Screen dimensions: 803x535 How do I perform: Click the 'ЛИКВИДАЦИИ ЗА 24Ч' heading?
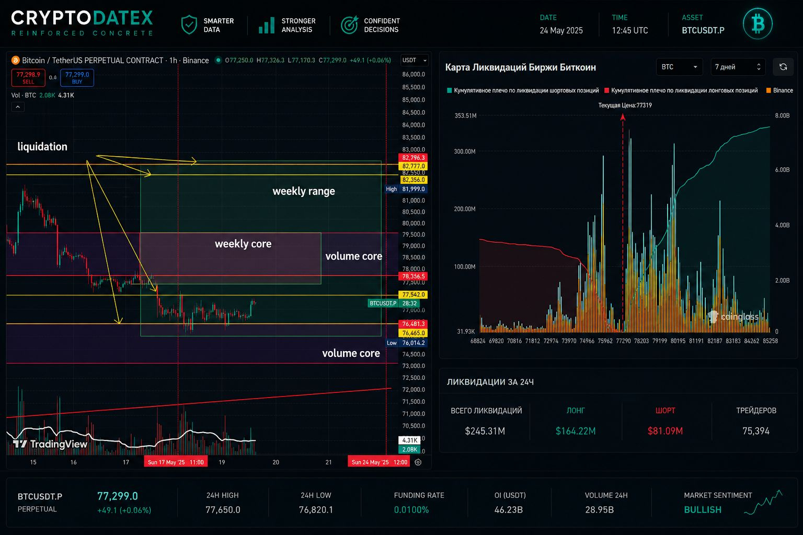click(490, 382)
